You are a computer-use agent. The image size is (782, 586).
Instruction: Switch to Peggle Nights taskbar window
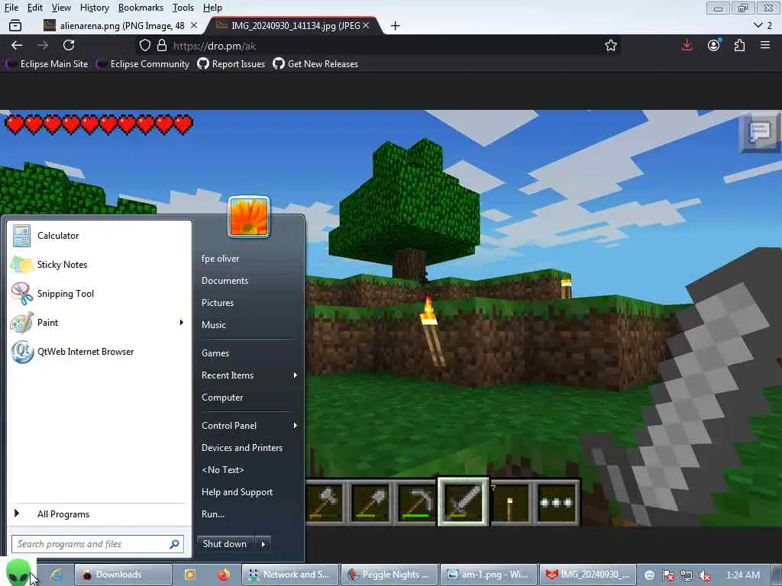389,575
